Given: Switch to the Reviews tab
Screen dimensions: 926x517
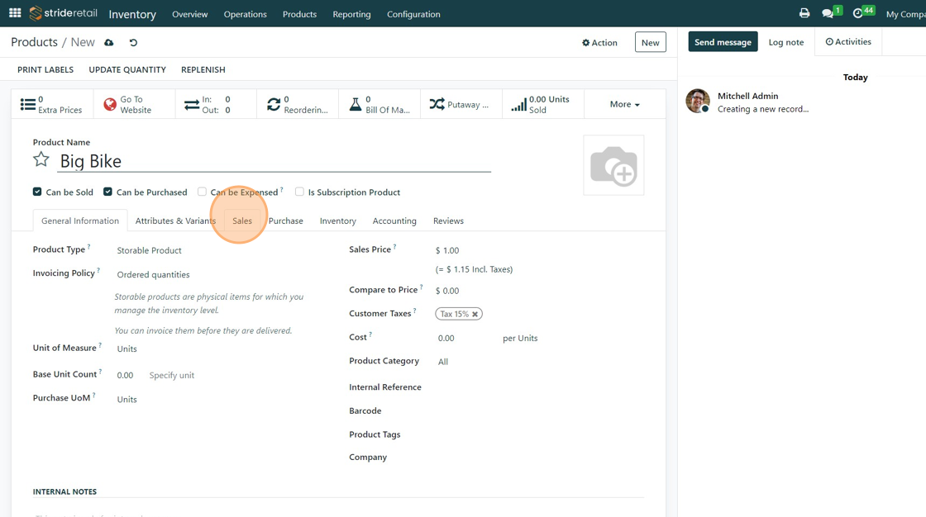Looking at the screenshot, I should point(448,221).
